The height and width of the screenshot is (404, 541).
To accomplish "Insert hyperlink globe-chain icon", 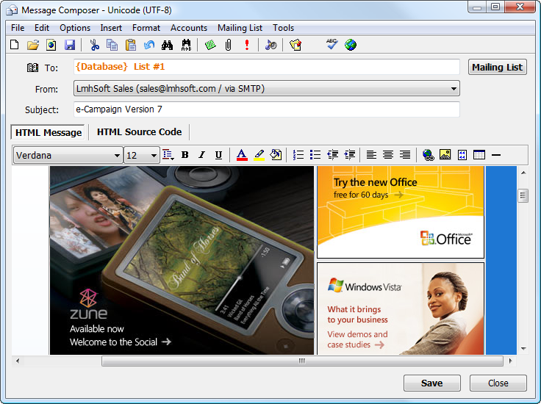I will [429, 155].
